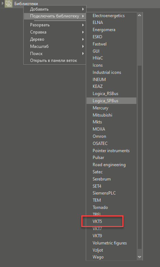Connect the GUI library

[x=111, y=51]
